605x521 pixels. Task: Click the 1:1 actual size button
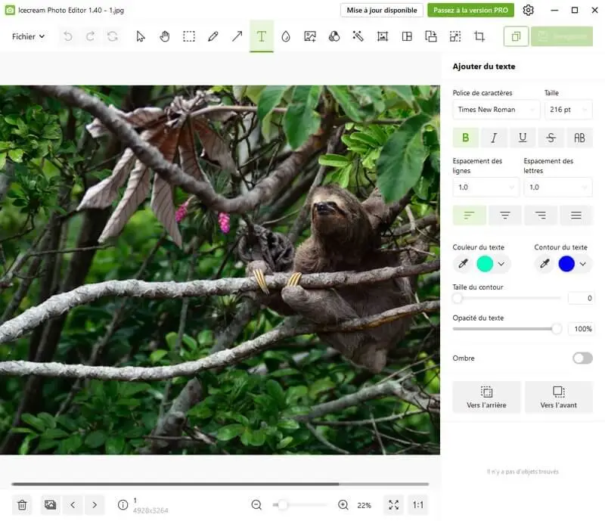(x=418, y=505)
